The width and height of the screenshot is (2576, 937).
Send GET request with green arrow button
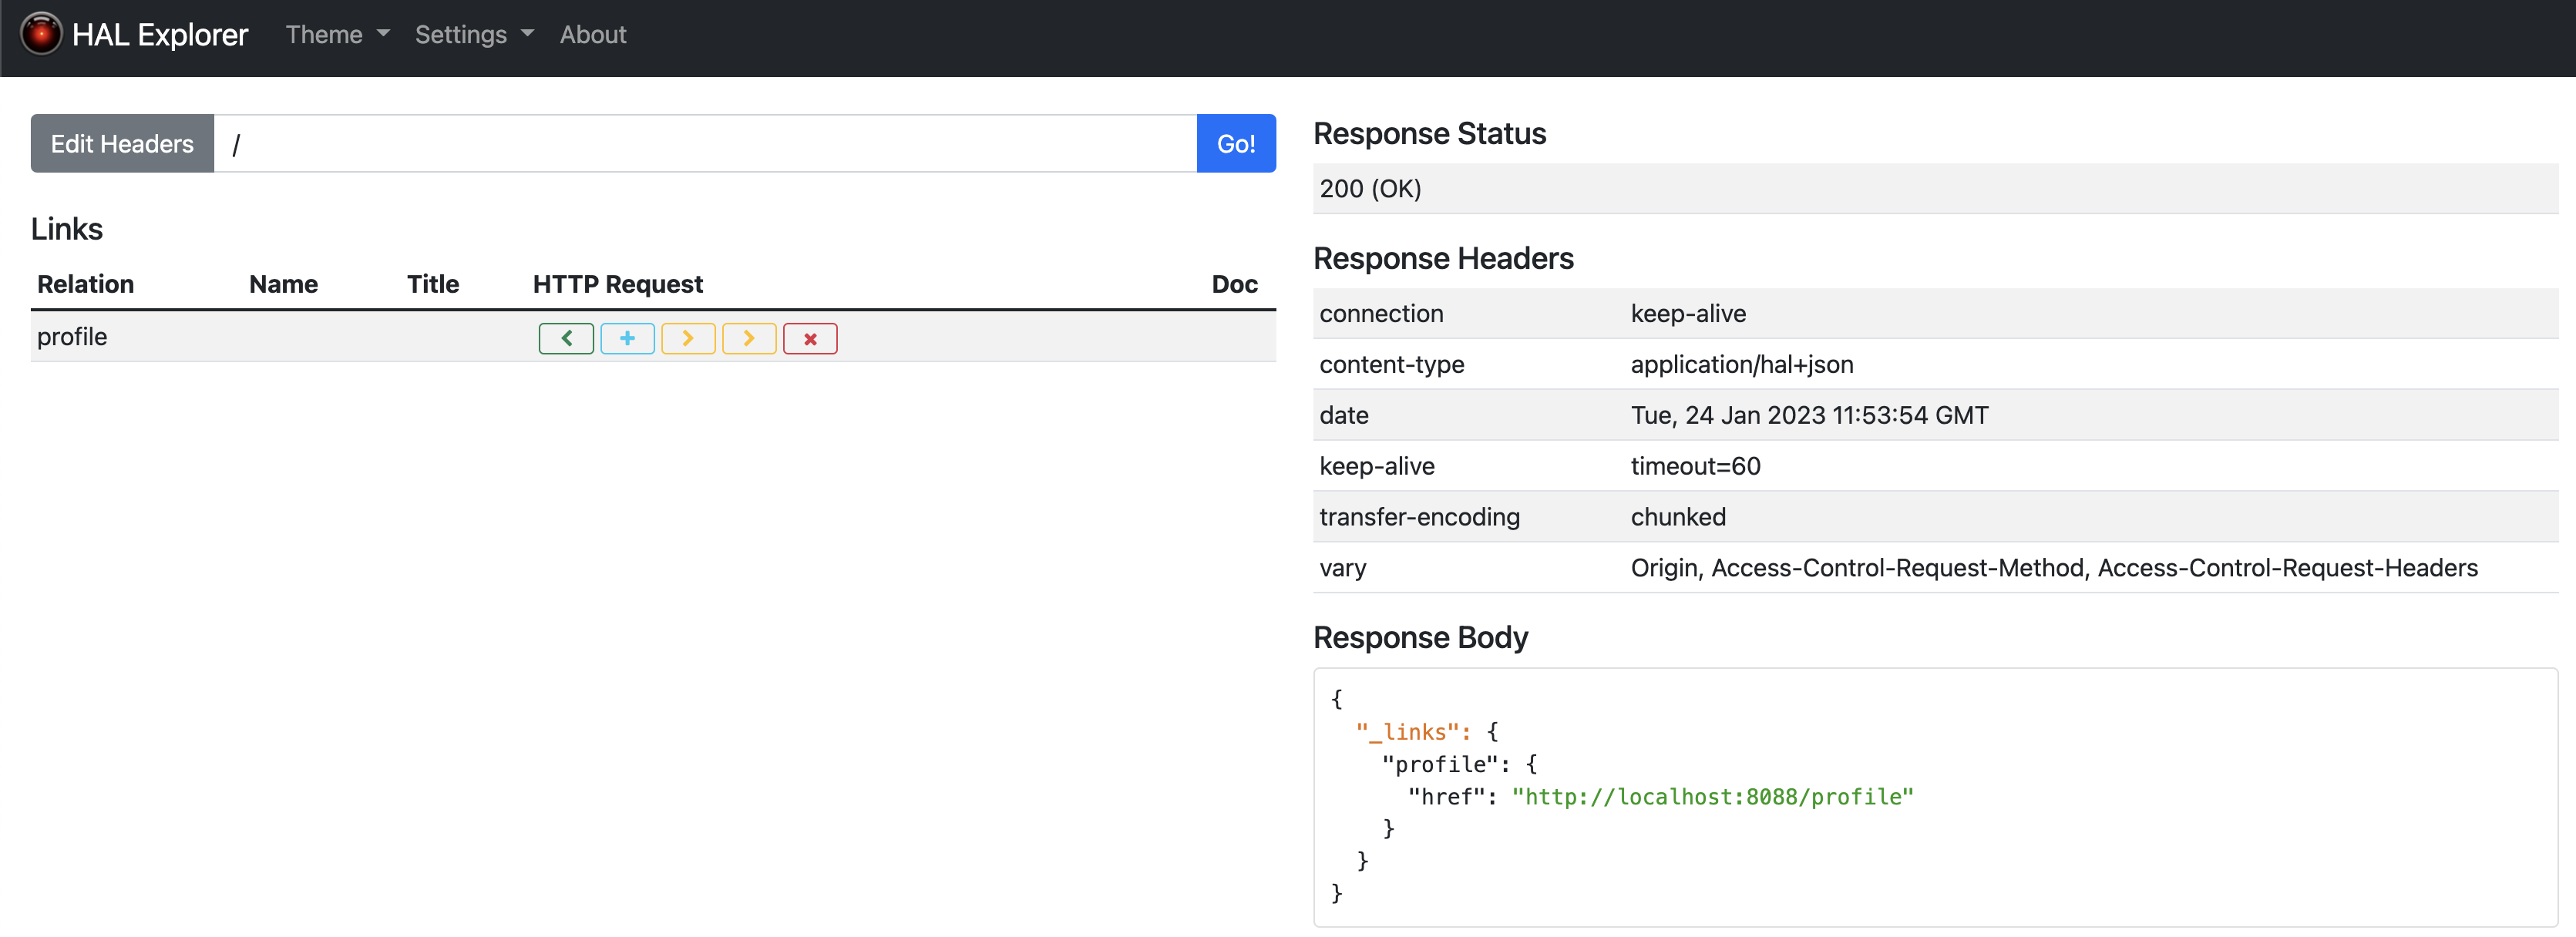coord(566,339)
